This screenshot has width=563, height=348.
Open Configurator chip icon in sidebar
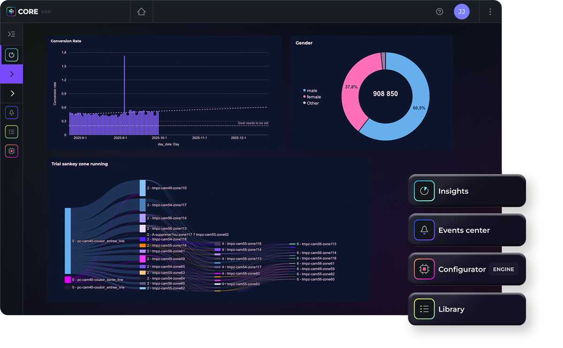click(12, 151)
